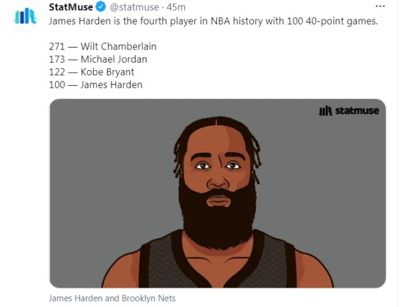The image size is (402, 307).
Task: Click the 173 — Michael Jordan line
Action: pyautogui.click(x=98, y=60)
